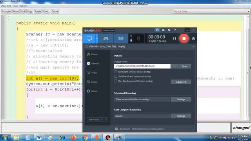
Task: Open the Edit menu in editor
Action: click(x=9, y=6)
